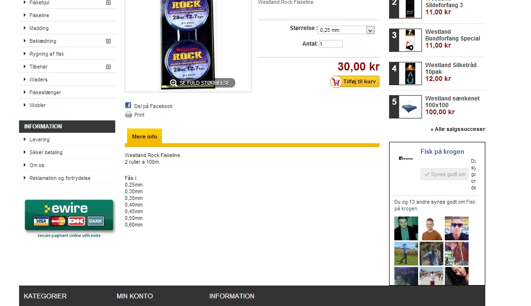The image size is (531, 306).
Task: Open the Madding category
Action: (39, 28)
